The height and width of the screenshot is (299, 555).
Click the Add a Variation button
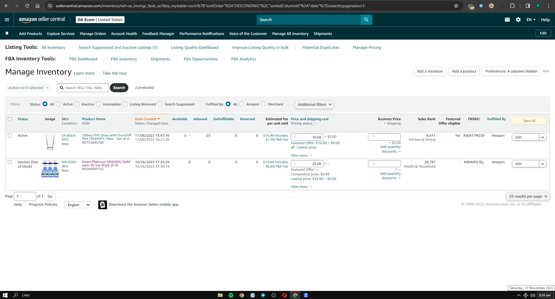click(430, 71)
